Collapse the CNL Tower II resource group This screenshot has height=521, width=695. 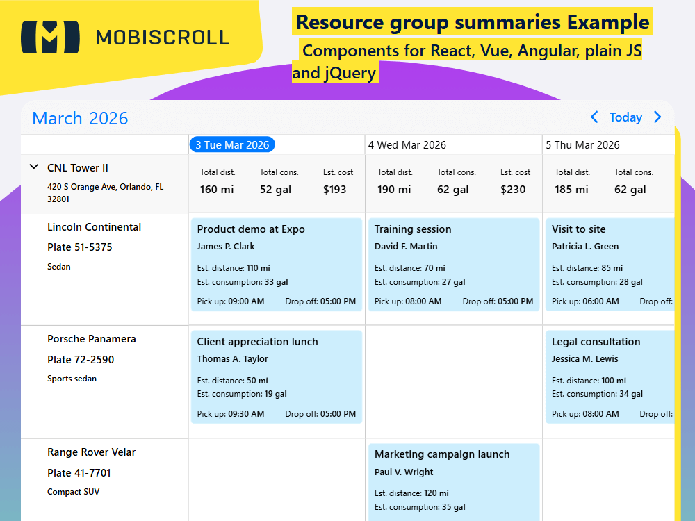click(33, 167)
